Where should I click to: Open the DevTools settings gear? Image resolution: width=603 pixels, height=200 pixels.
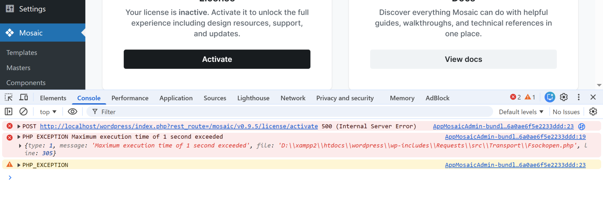(x=564, y=97)
